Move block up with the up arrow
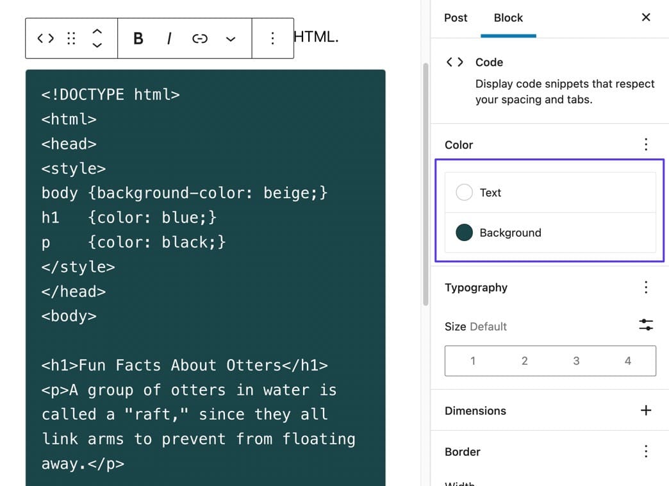Image resolution: width=669 pixels, height=486 pixels. point(97,31)
